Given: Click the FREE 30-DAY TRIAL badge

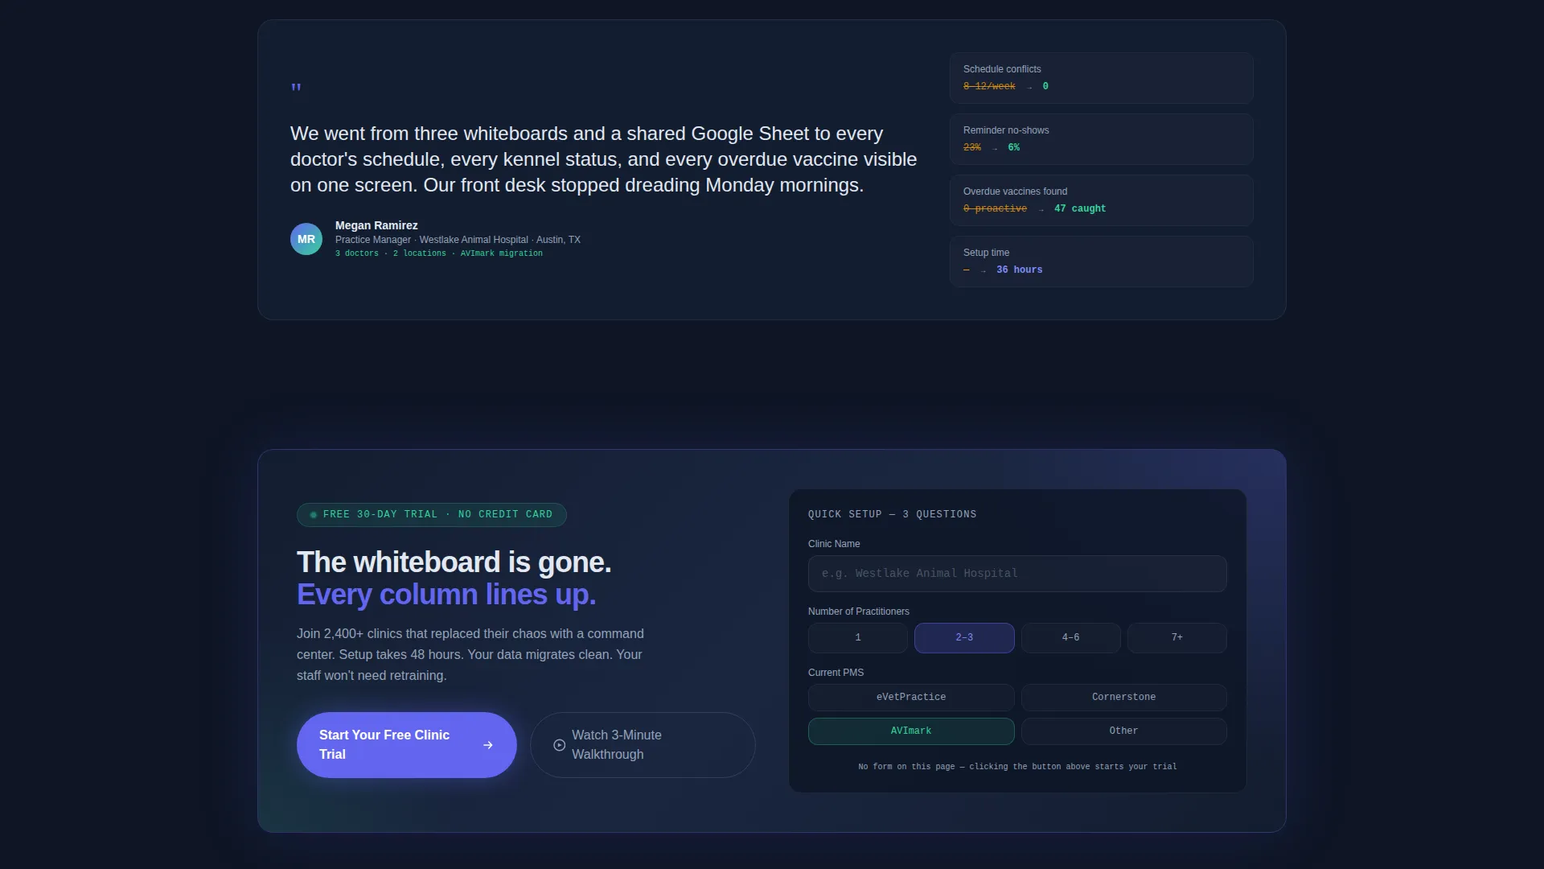Looking at the screenshot, I should click(x=432, y=515).
